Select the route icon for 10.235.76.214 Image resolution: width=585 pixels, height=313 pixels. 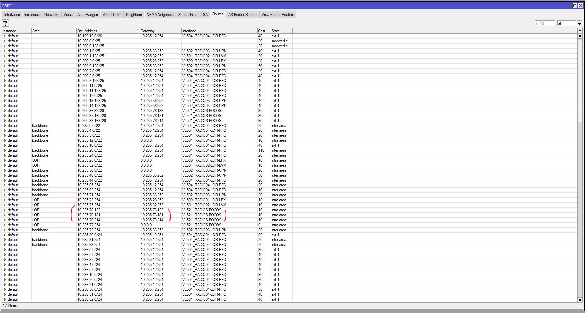click(5, 220)
